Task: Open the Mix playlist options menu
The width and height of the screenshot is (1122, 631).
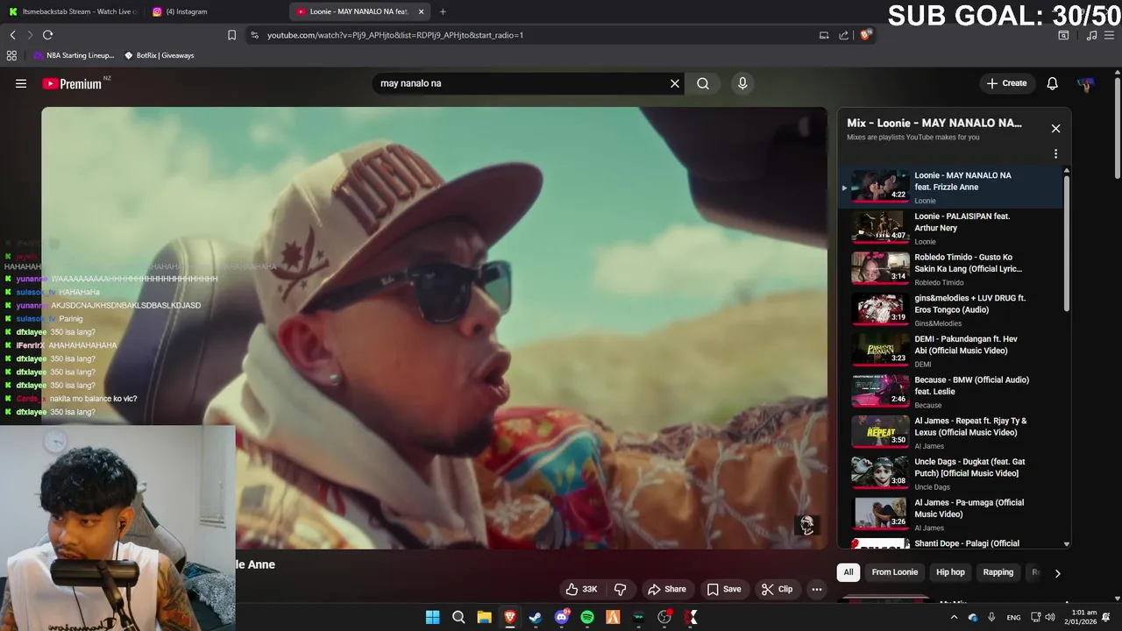Action: [x=1055, y=153]
